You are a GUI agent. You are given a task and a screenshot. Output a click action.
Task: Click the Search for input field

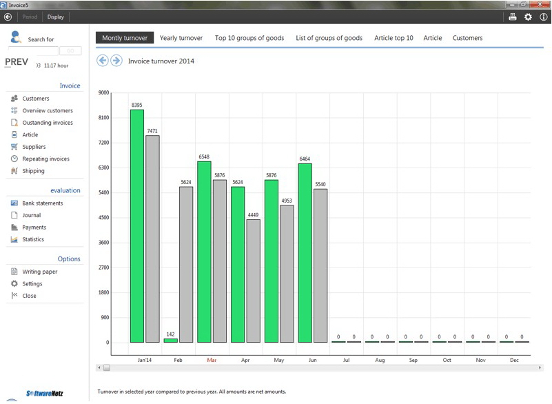(x=32, y=51)
